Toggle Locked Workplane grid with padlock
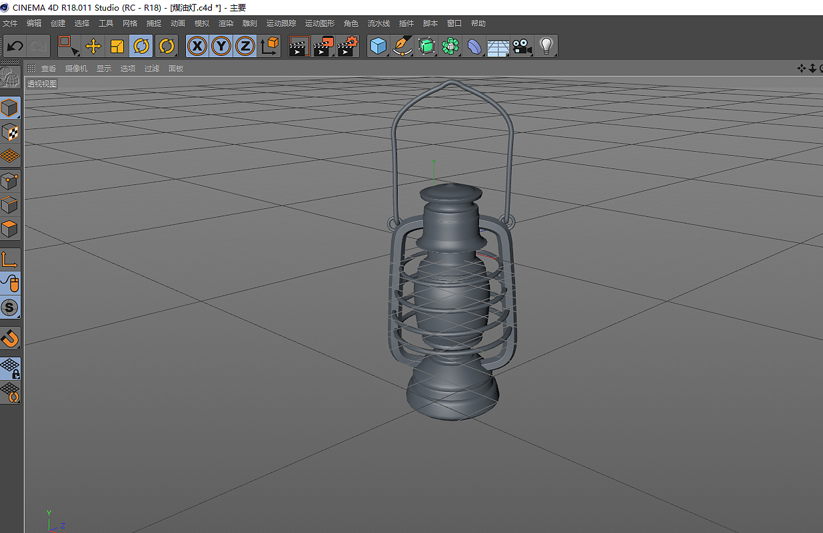The height and width of the screenshot is (533, 823). 10,369
